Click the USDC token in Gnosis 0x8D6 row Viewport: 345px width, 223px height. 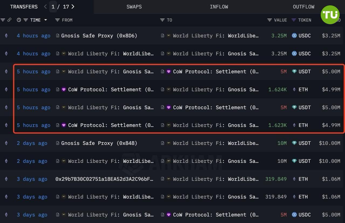[x=305, y=36]
